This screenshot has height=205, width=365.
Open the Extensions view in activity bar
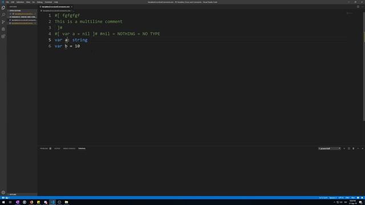(3, 36)
